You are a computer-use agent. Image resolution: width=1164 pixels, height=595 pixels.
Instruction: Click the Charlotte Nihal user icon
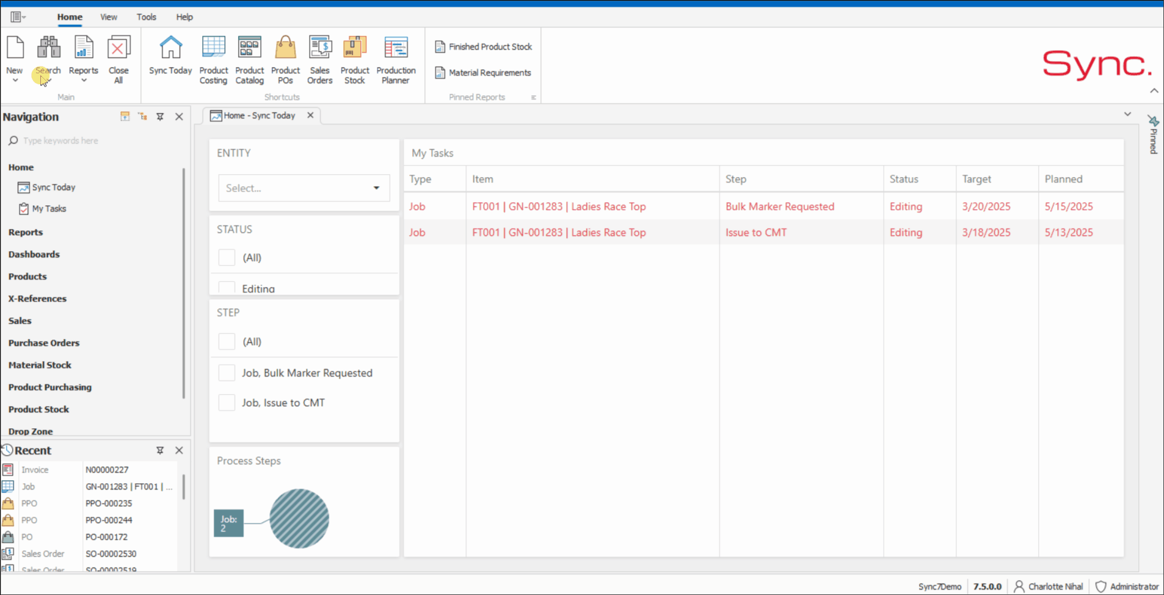click(x=1019, y=586)
